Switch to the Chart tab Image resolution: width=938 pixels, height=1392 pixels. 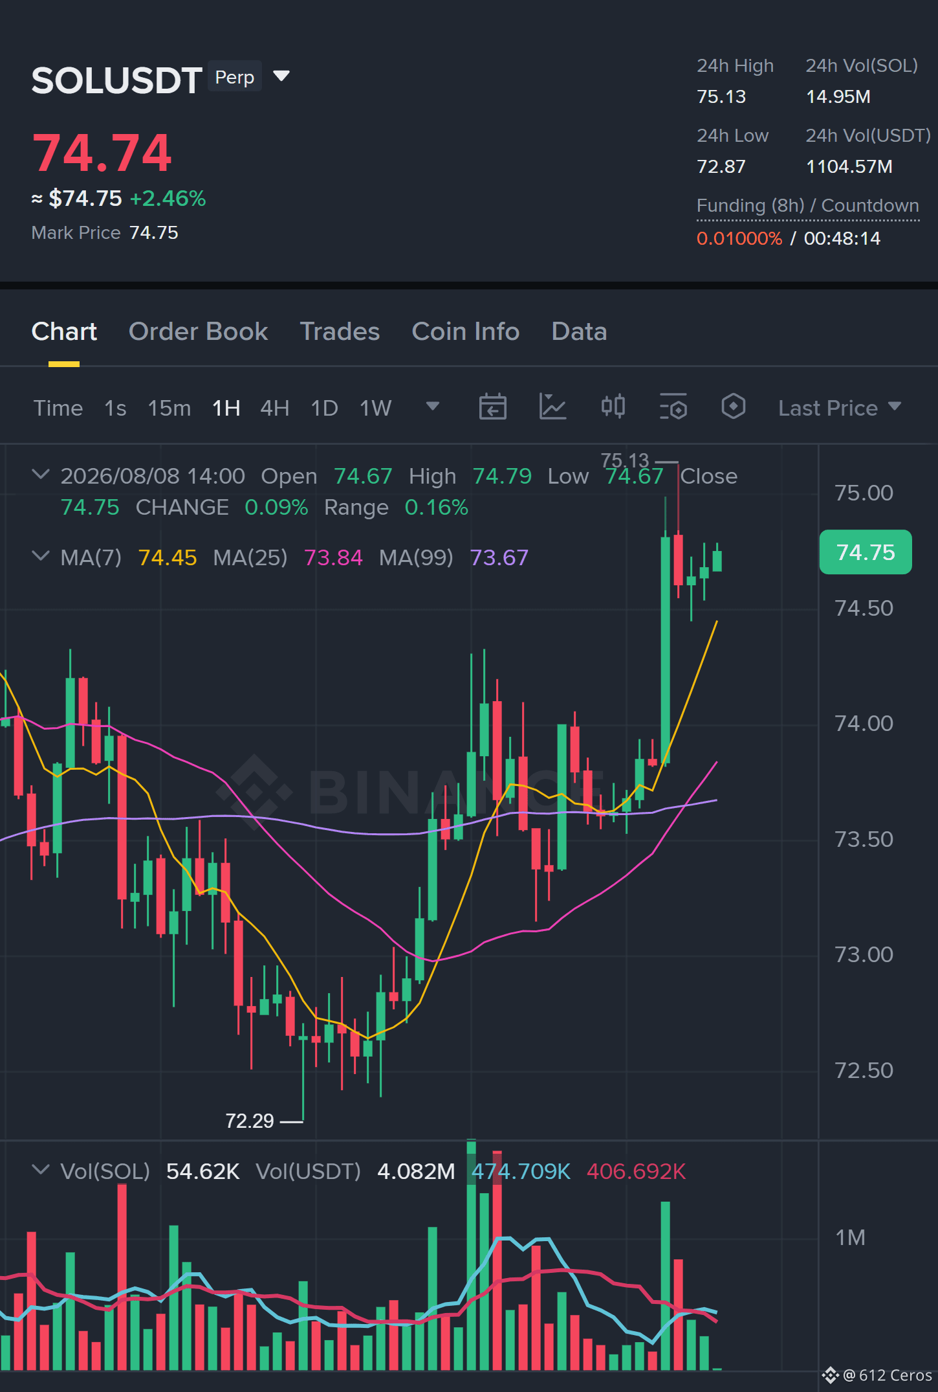(x=64, y=331)
